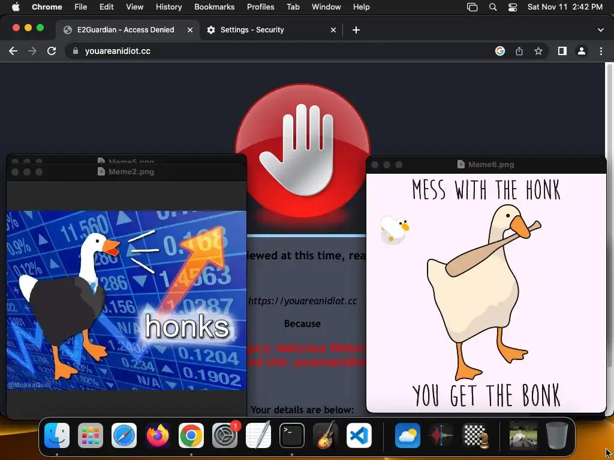Viewport: 614px width, 460px height.
Task: Launch GarageBand from the Dock
Action: (x=326, y=435)
